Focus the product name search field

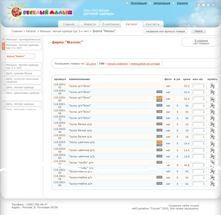coord(165,31)
